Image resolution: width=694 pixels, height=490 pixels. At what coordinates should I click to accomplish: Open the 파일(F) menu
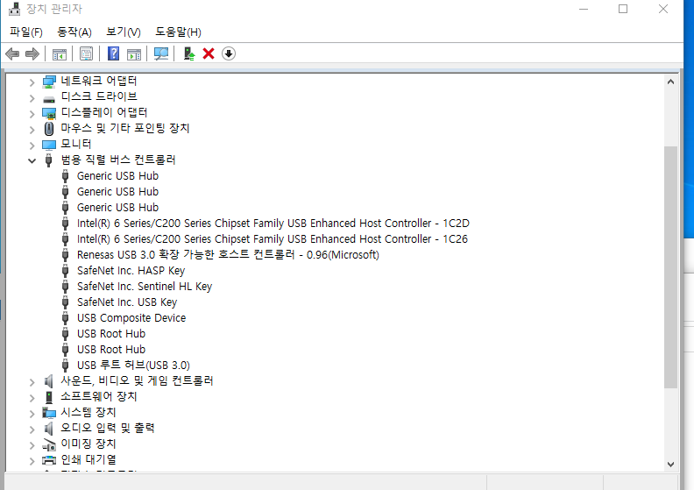(26, 32)
